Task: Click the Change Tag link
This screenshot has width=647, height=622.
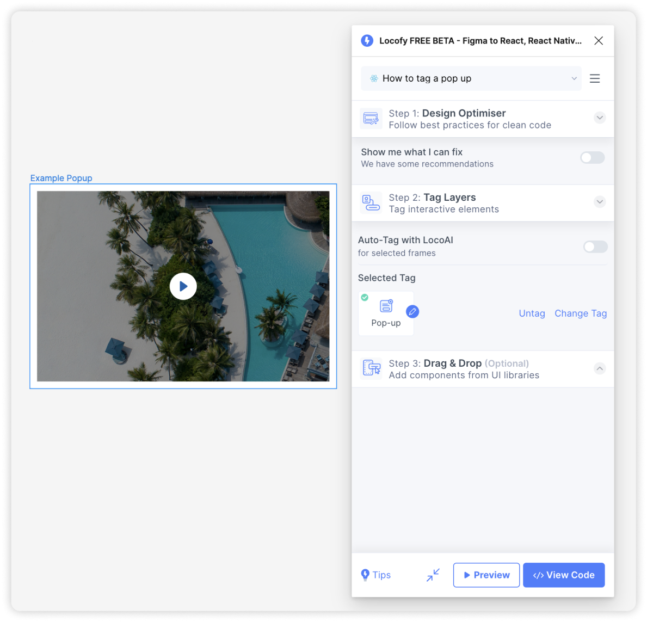Action: point(580,313)
